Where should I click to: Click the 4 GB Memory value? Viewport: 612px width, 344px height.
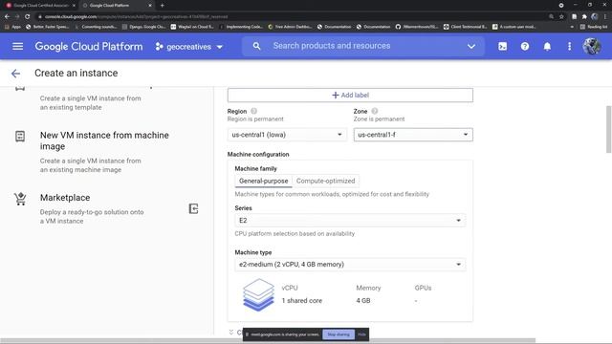pyautogui.click(x=363, y=301)
